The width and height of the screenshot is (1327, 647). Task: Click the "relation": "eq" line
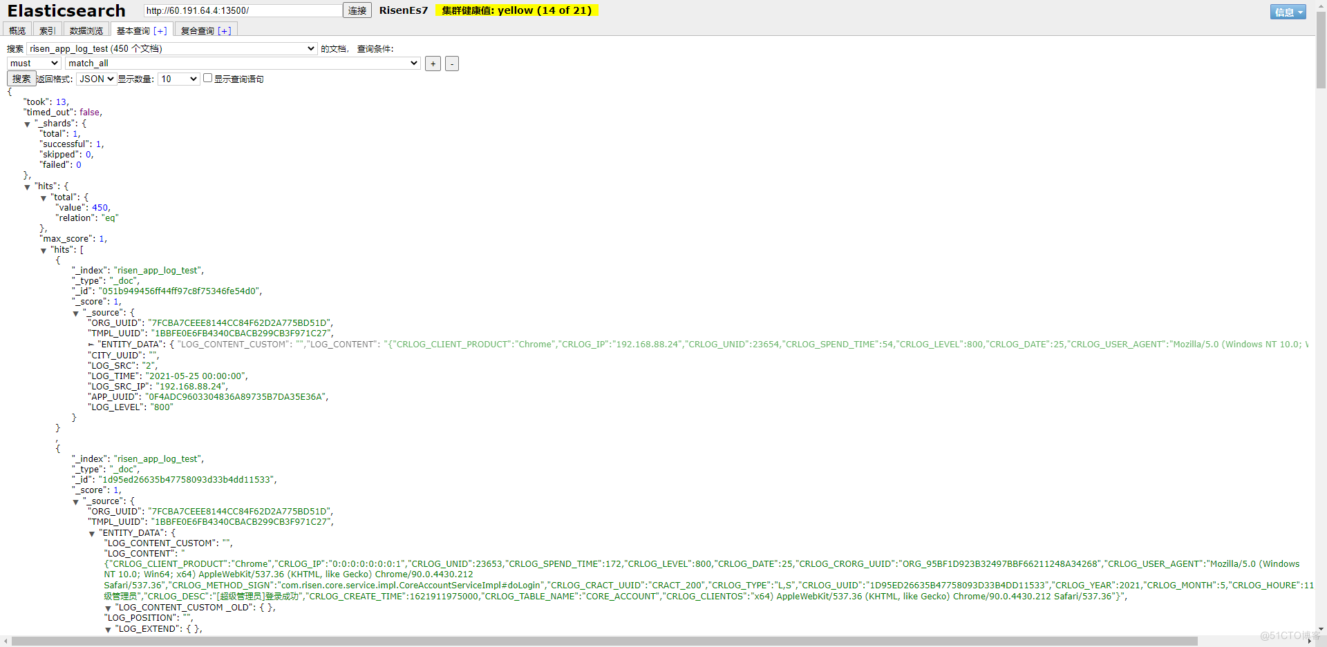pyautogui.click(x=87, y=218)
